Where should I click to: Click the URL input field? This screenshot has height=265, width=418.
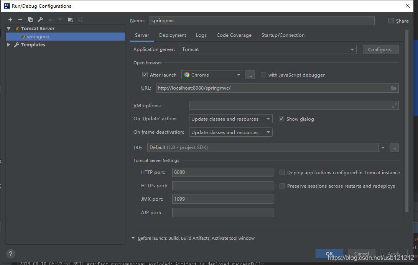277,88
